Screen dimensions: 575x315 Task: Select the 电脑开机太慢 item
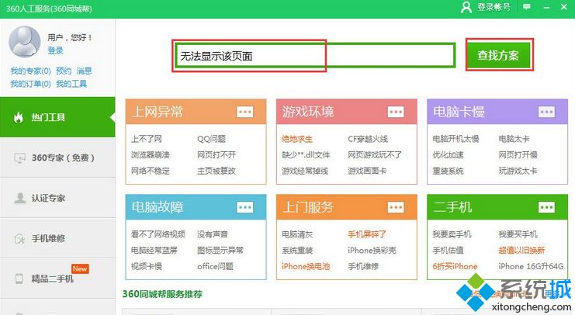point(455,139)
